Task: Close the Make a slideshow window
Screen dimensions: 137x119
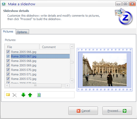Action: pos(132,4)
